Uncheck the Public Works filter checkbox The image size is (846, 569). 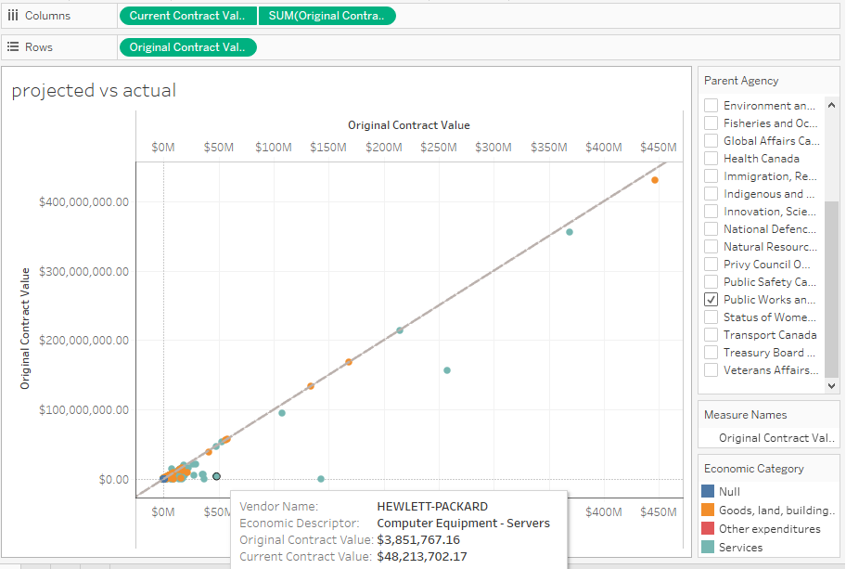coord(711,299)
